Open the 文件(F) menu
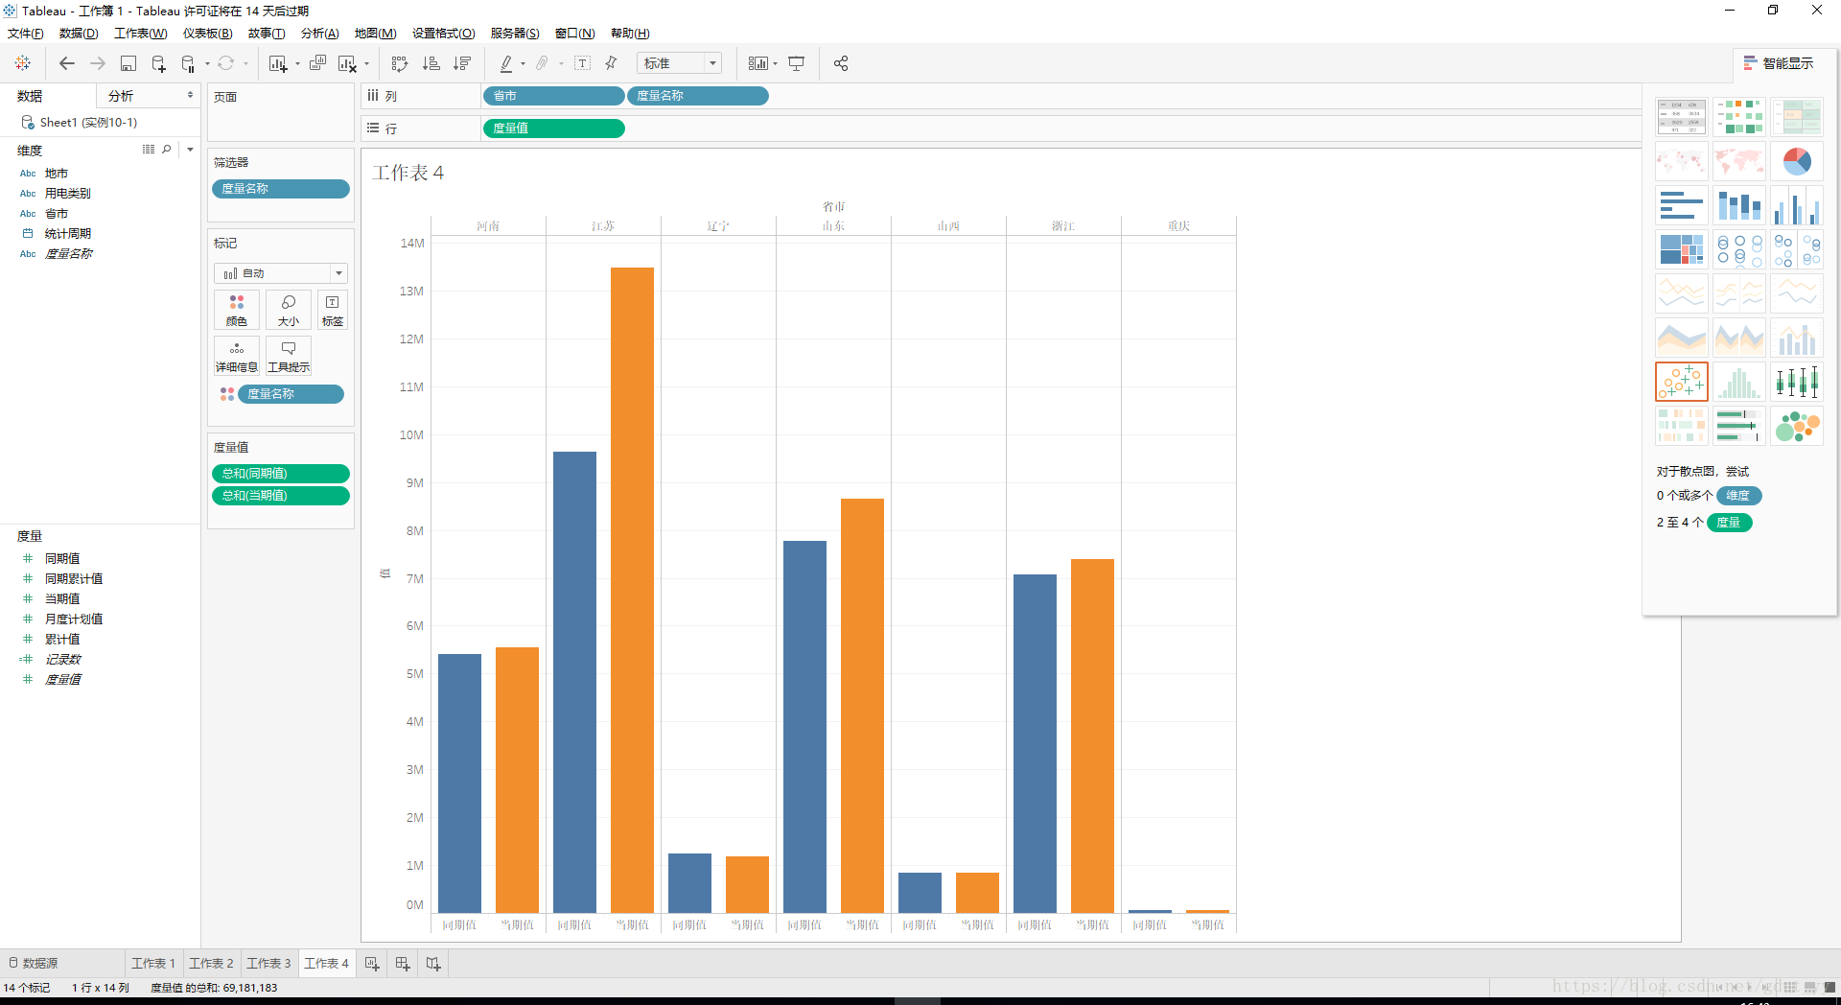The width and height of the screenshot is (1841, 1005). (26, 34)
